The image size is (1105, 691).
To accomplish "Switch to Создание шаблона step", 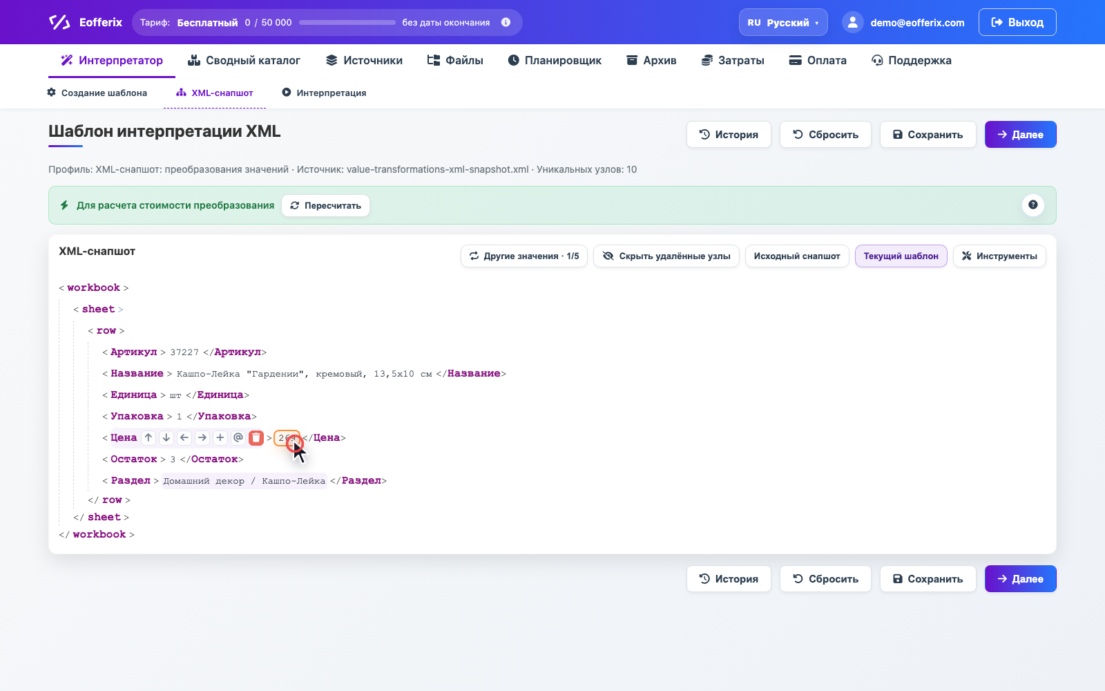I will click(x=97, y=93).
